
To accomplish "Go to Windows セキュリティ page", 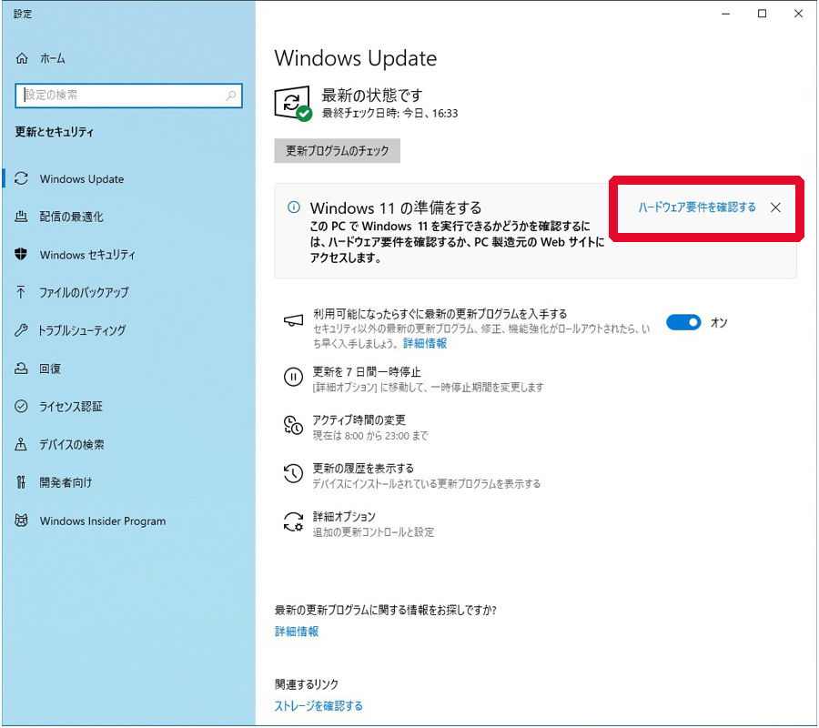I will coord(87,254).
